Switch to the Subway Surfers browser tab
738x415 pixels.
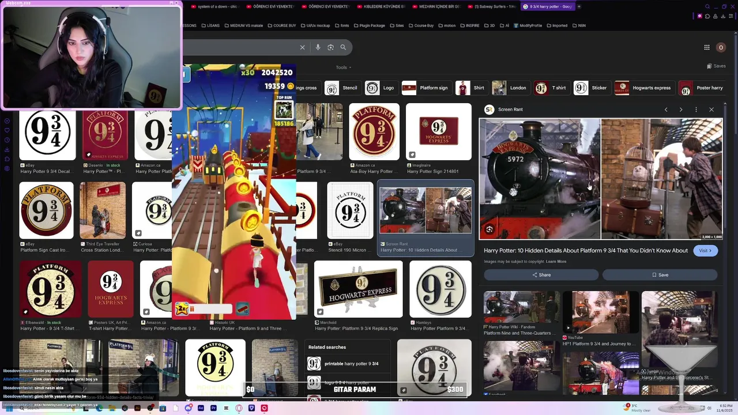coord(492,6)
